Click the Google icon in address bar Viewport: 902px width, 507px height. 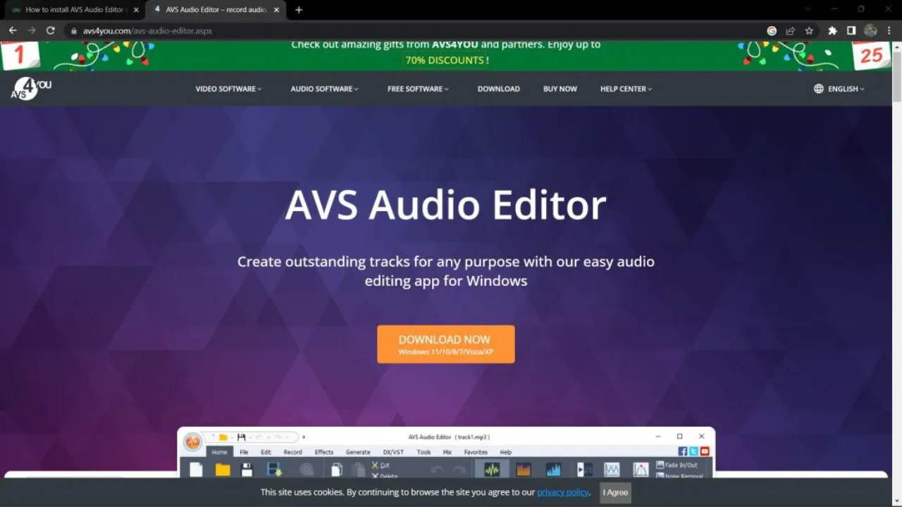pos(772,31)
